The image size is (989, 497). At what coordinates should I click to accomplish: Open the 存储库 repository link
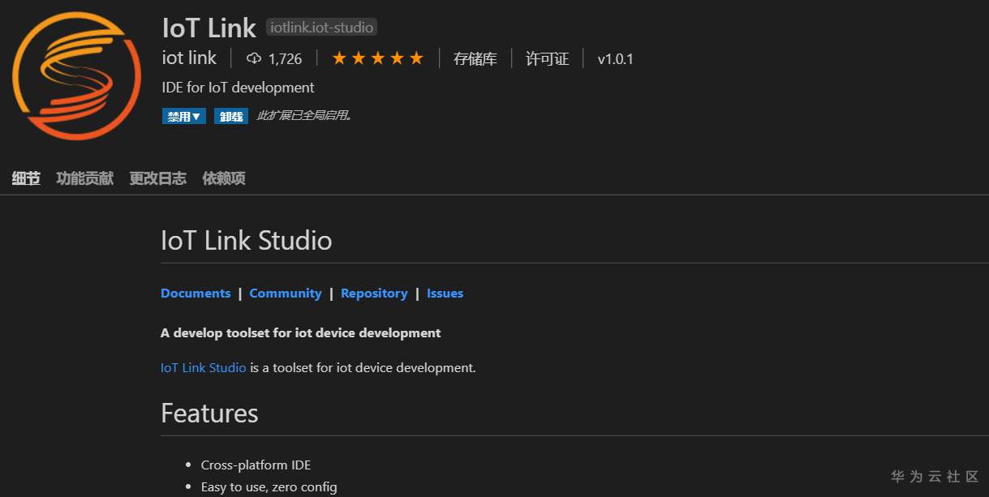[475, 58]
